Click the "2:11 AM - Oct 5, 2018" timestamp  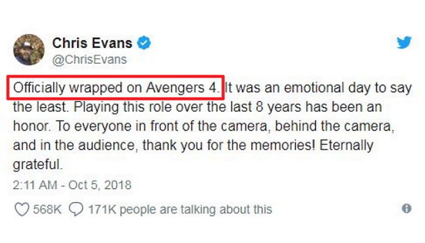click(x=72, y=185)
